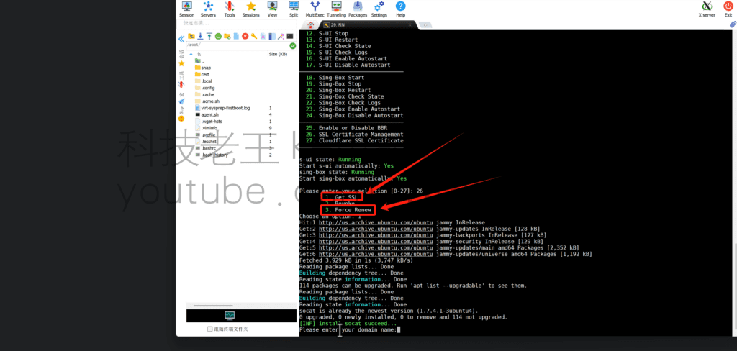Open the Tunneling tool
This screenshot has width=737, height=351.
point(336,9)
